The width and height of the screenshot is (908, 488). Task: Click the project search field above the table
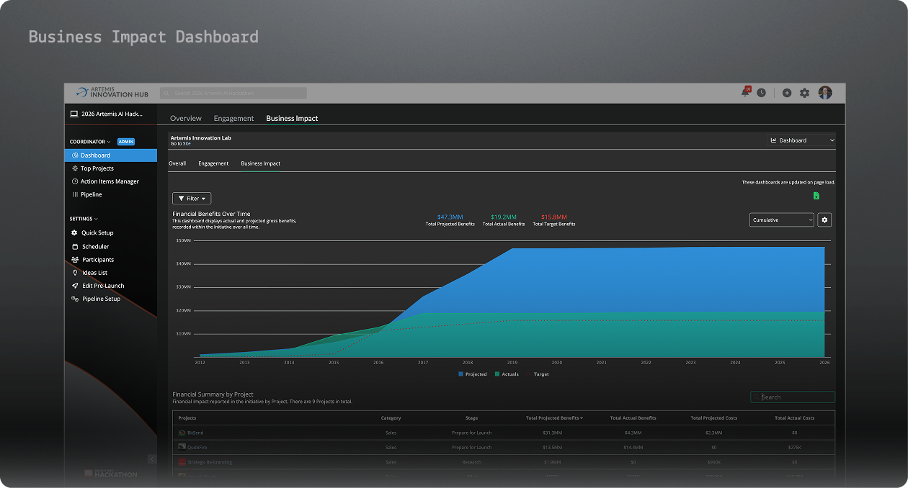click(793, 397)
